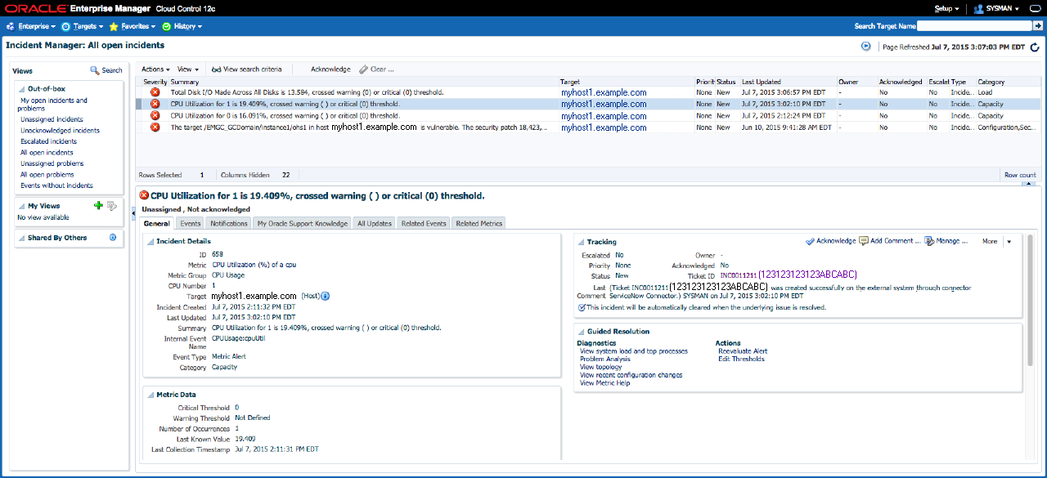Switch to the Events tab

tap(191, 223)
